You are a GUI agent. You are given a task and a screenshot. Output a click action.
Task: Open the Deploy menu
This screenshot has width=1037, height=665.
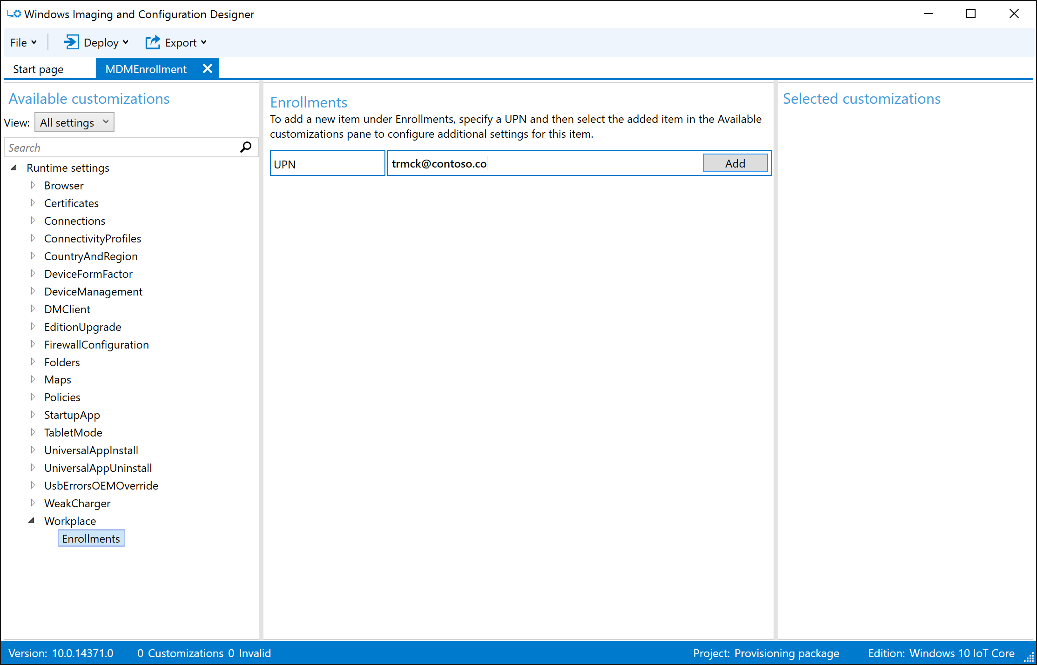96,42
